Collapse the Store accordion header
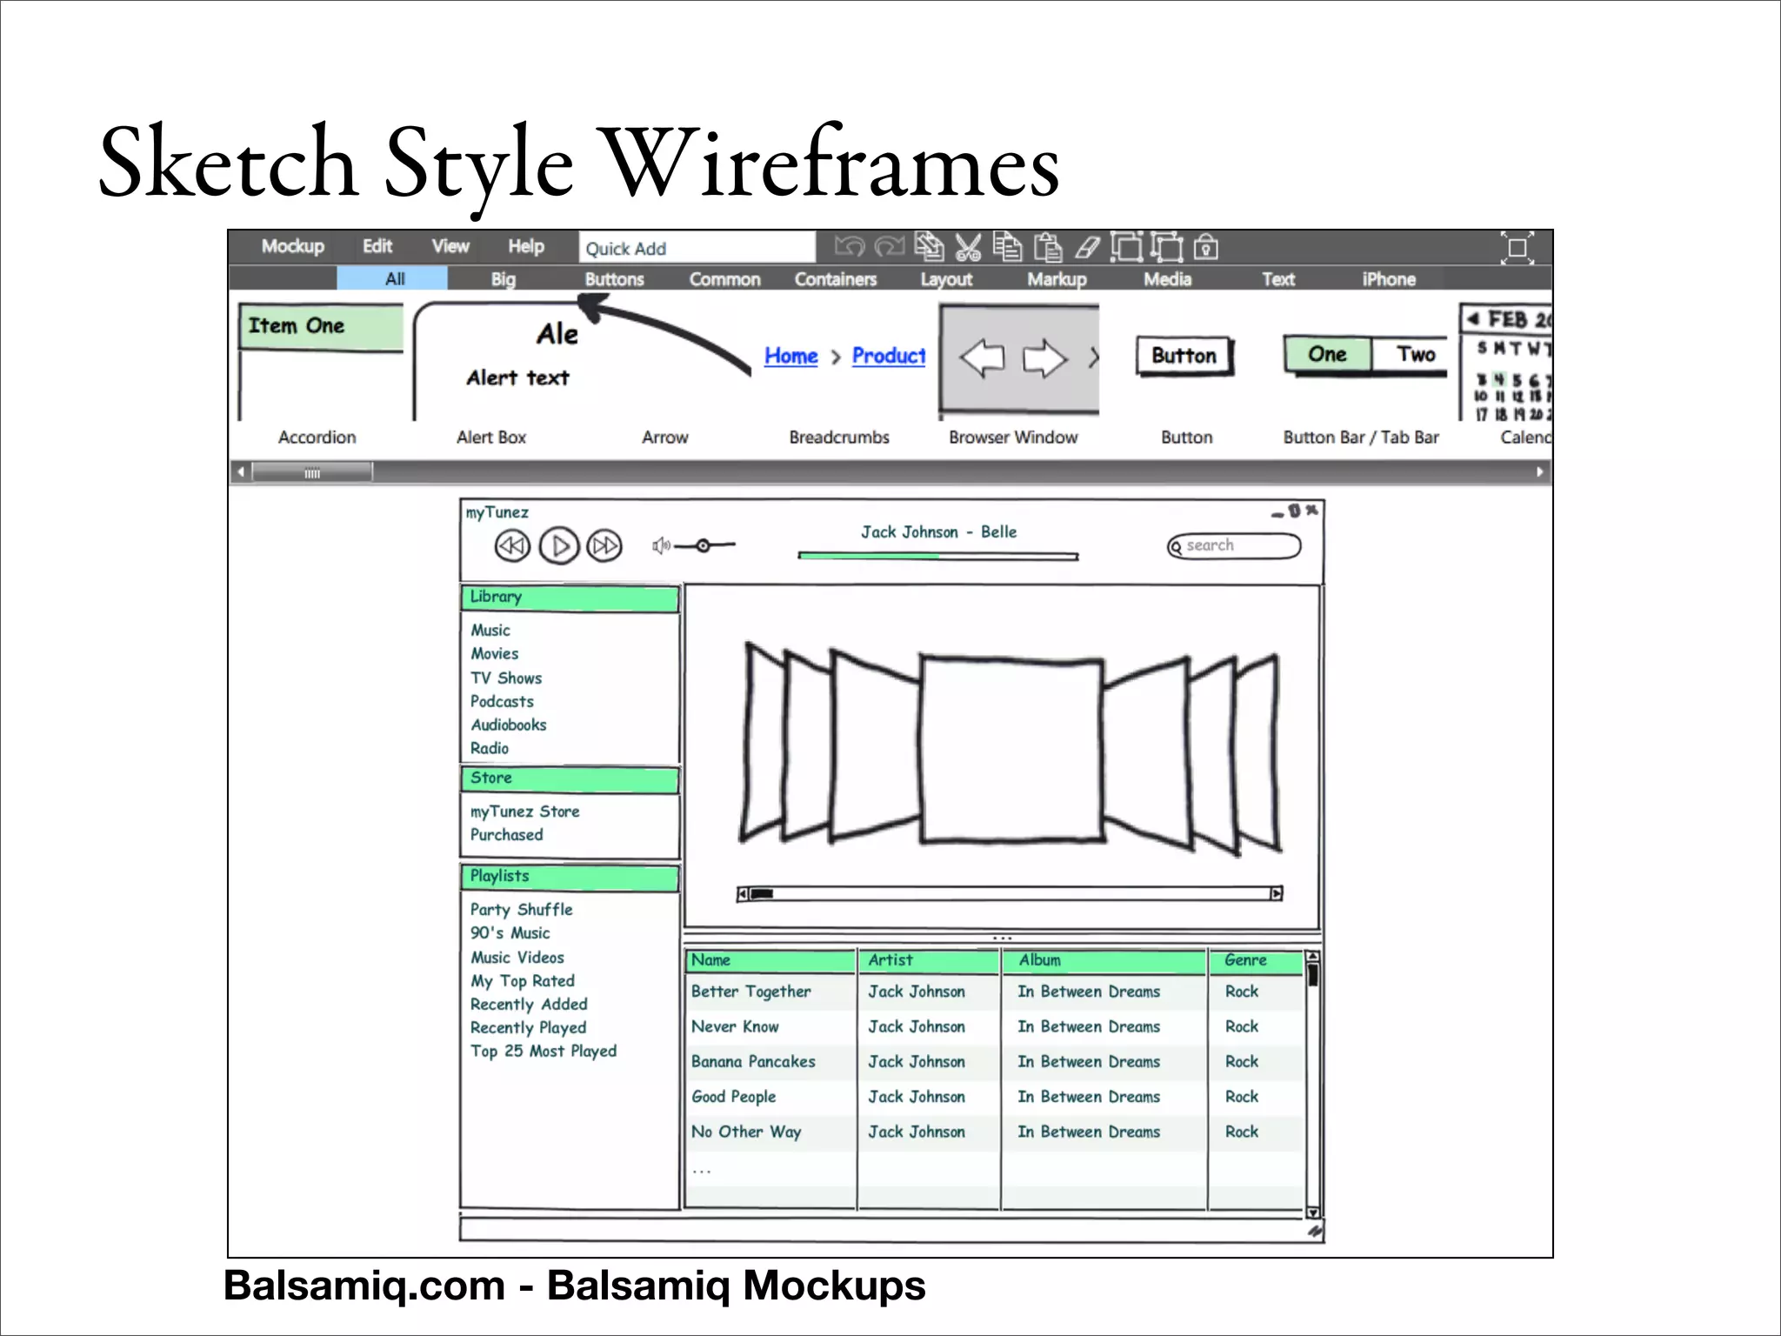 pos(570,779)
